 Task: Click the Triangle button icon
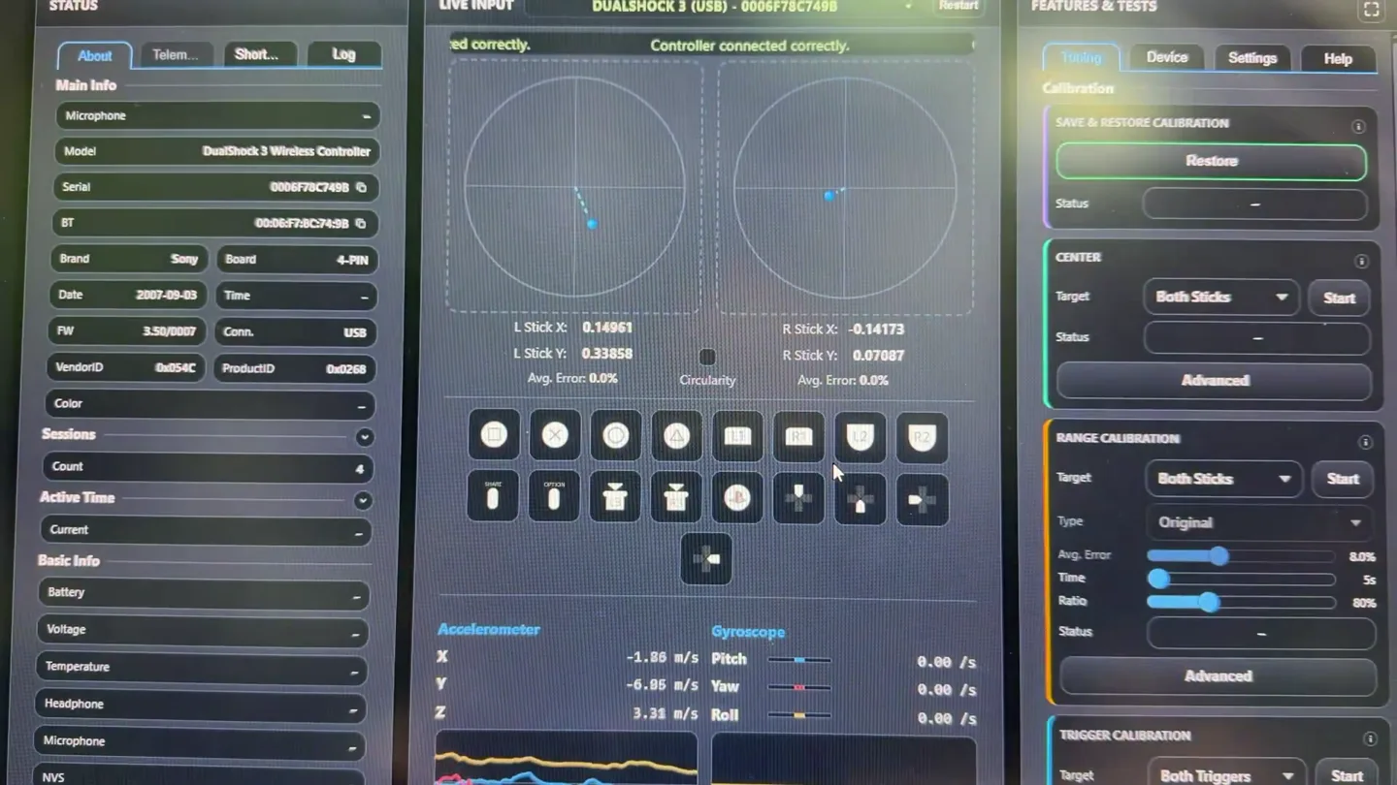[x=677, y=435]
